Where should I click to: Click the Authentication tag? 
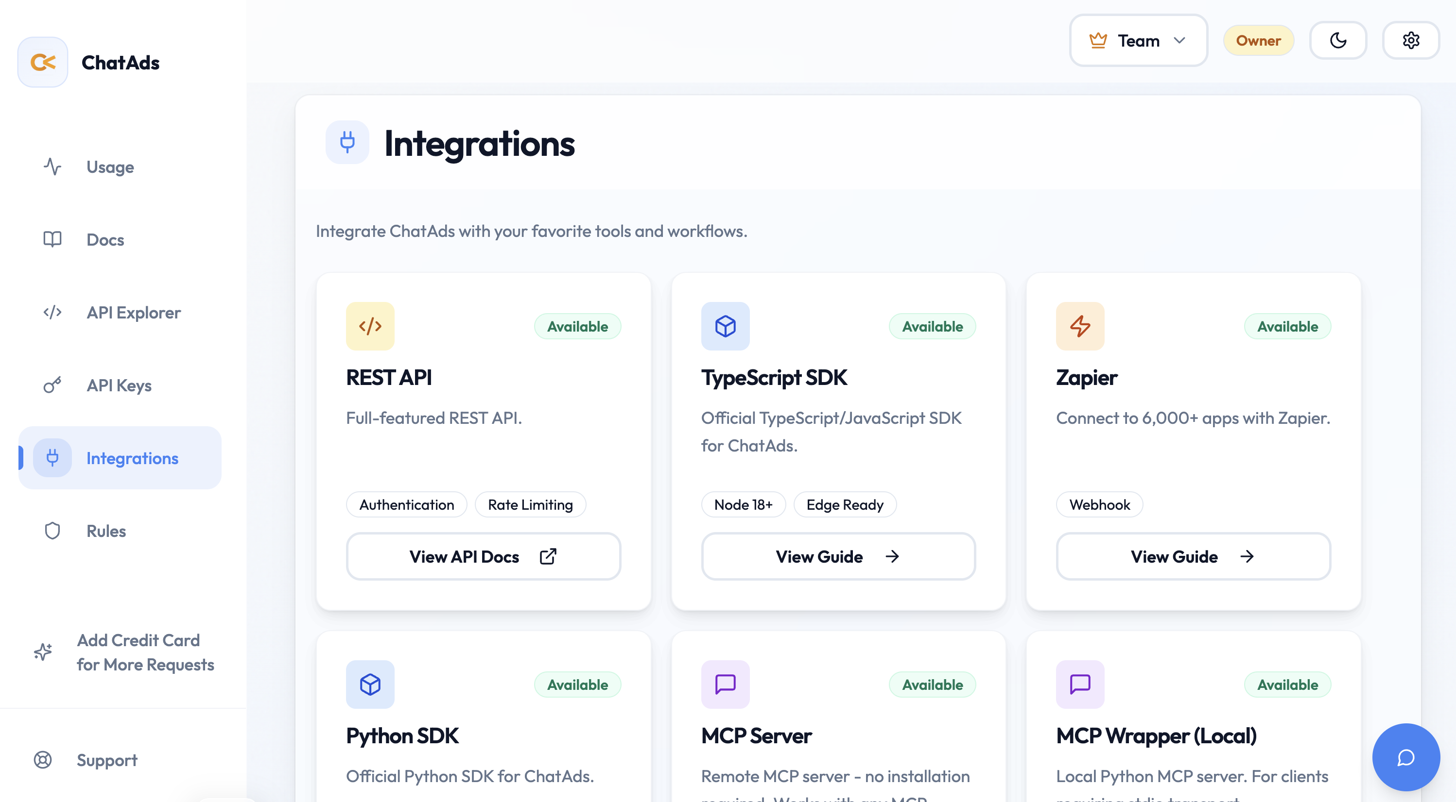click(x=406, y=504)
